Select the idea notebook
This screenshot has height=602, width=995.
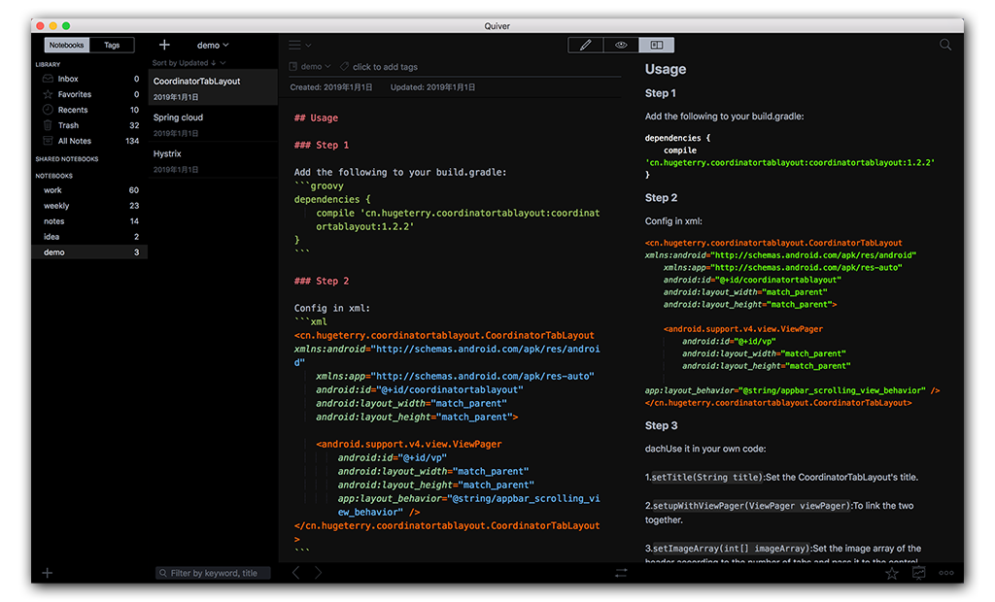(90, 237)
